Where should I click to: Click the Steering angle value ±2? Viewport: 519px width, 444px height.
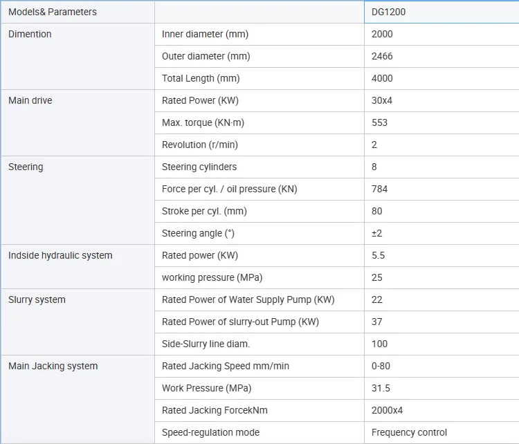pos(377,233)
